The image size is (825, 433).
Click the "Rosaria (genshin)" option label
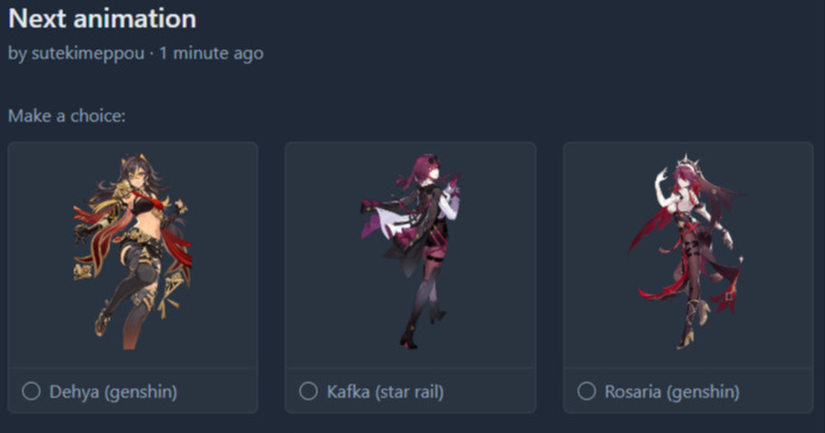[x=672, y=392]
